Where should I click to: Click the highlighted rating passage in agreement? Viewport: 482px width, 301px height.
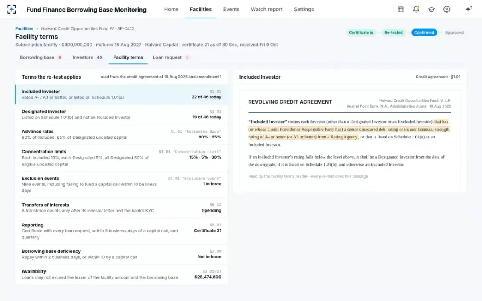(x=349, y=129)
